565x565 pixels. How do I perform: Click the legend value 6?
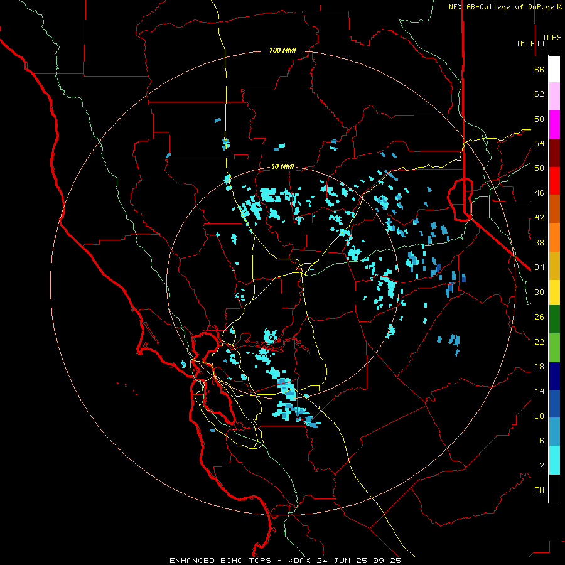click(x=542, y=440)
